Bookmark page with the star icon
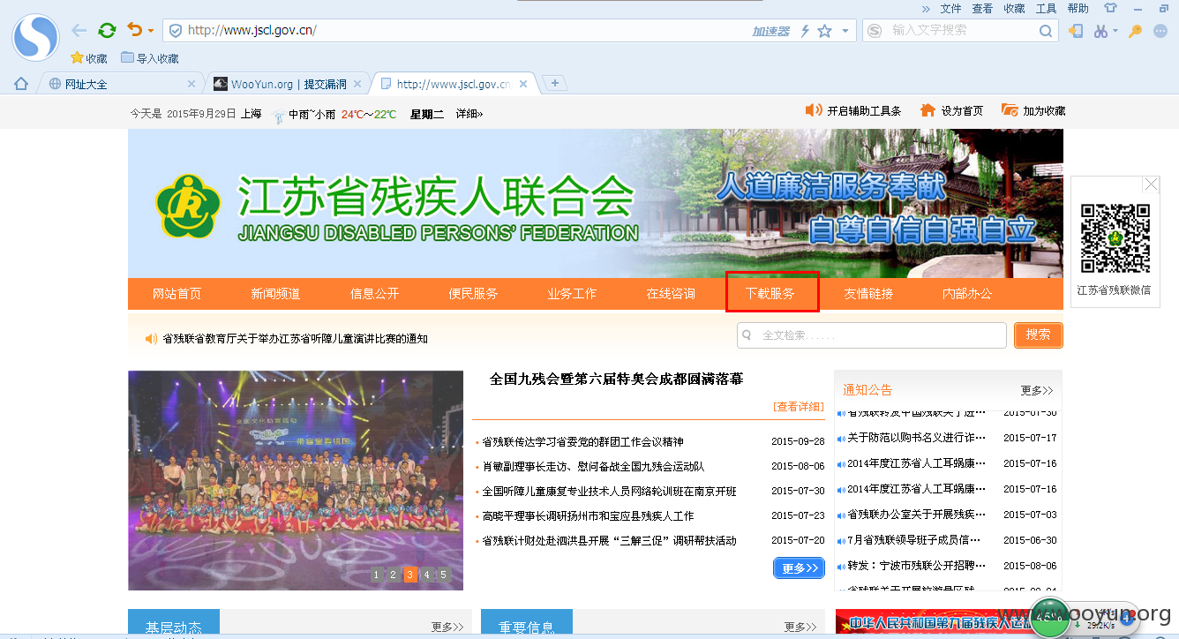Image resolution: width=1179 pixels, height=639 pixels. click(824, 31)
